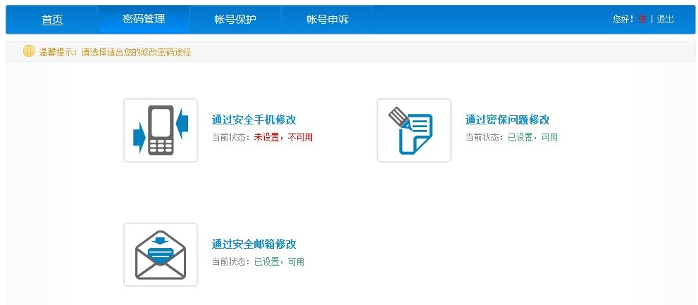Click the red username next to 您好

[x=642, y=20]
